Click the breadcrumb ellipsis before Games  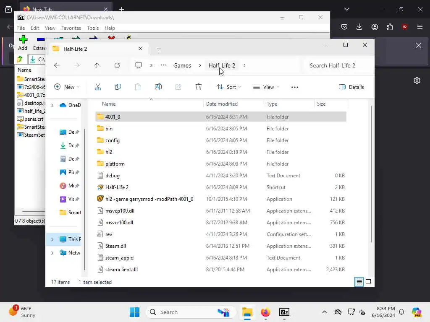click(x=163, y=65)
